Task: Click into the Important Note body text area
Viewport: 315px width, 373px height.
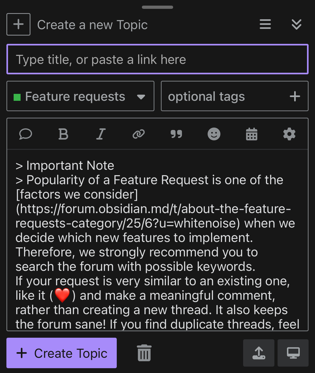Action: [x=158, y=240]
